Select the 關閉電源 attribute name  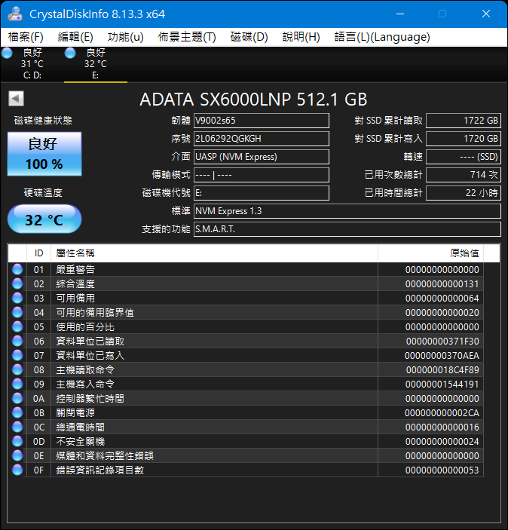point(75,412)
